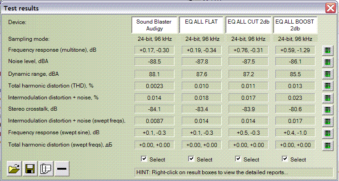Toggle Select checkbox under EQ ALL BOOST 2db
This screenshot has height=181, width=339.
285,159
